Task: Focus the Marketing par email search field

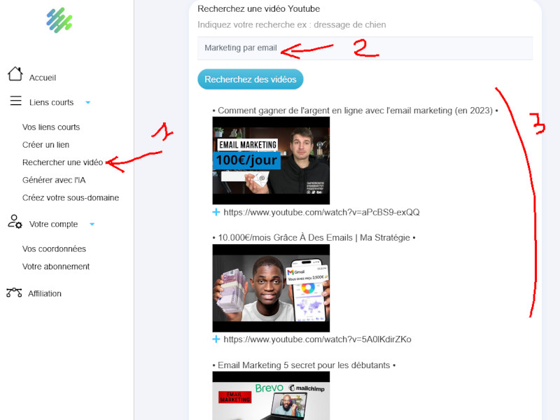Action: coord(365,48)
